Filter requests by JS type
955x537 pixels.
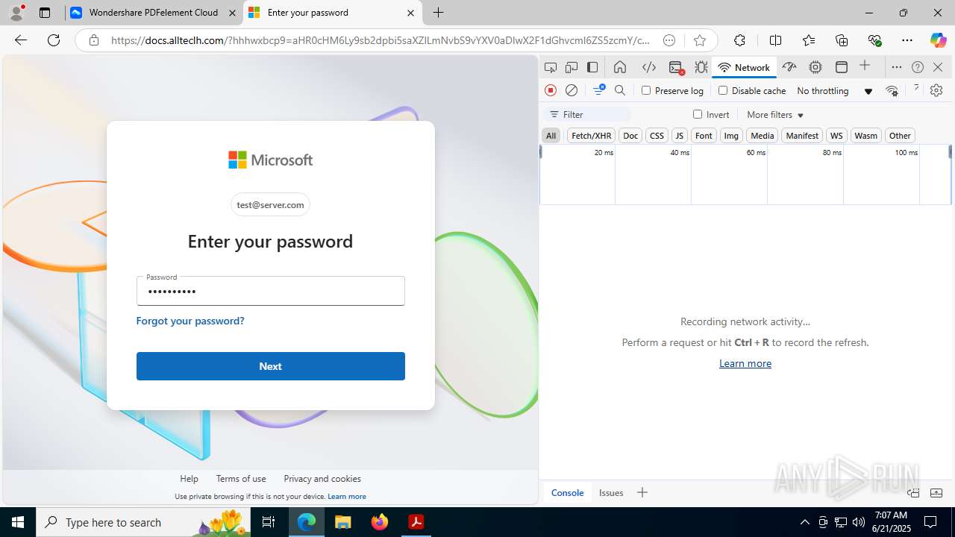pos(679,135)
